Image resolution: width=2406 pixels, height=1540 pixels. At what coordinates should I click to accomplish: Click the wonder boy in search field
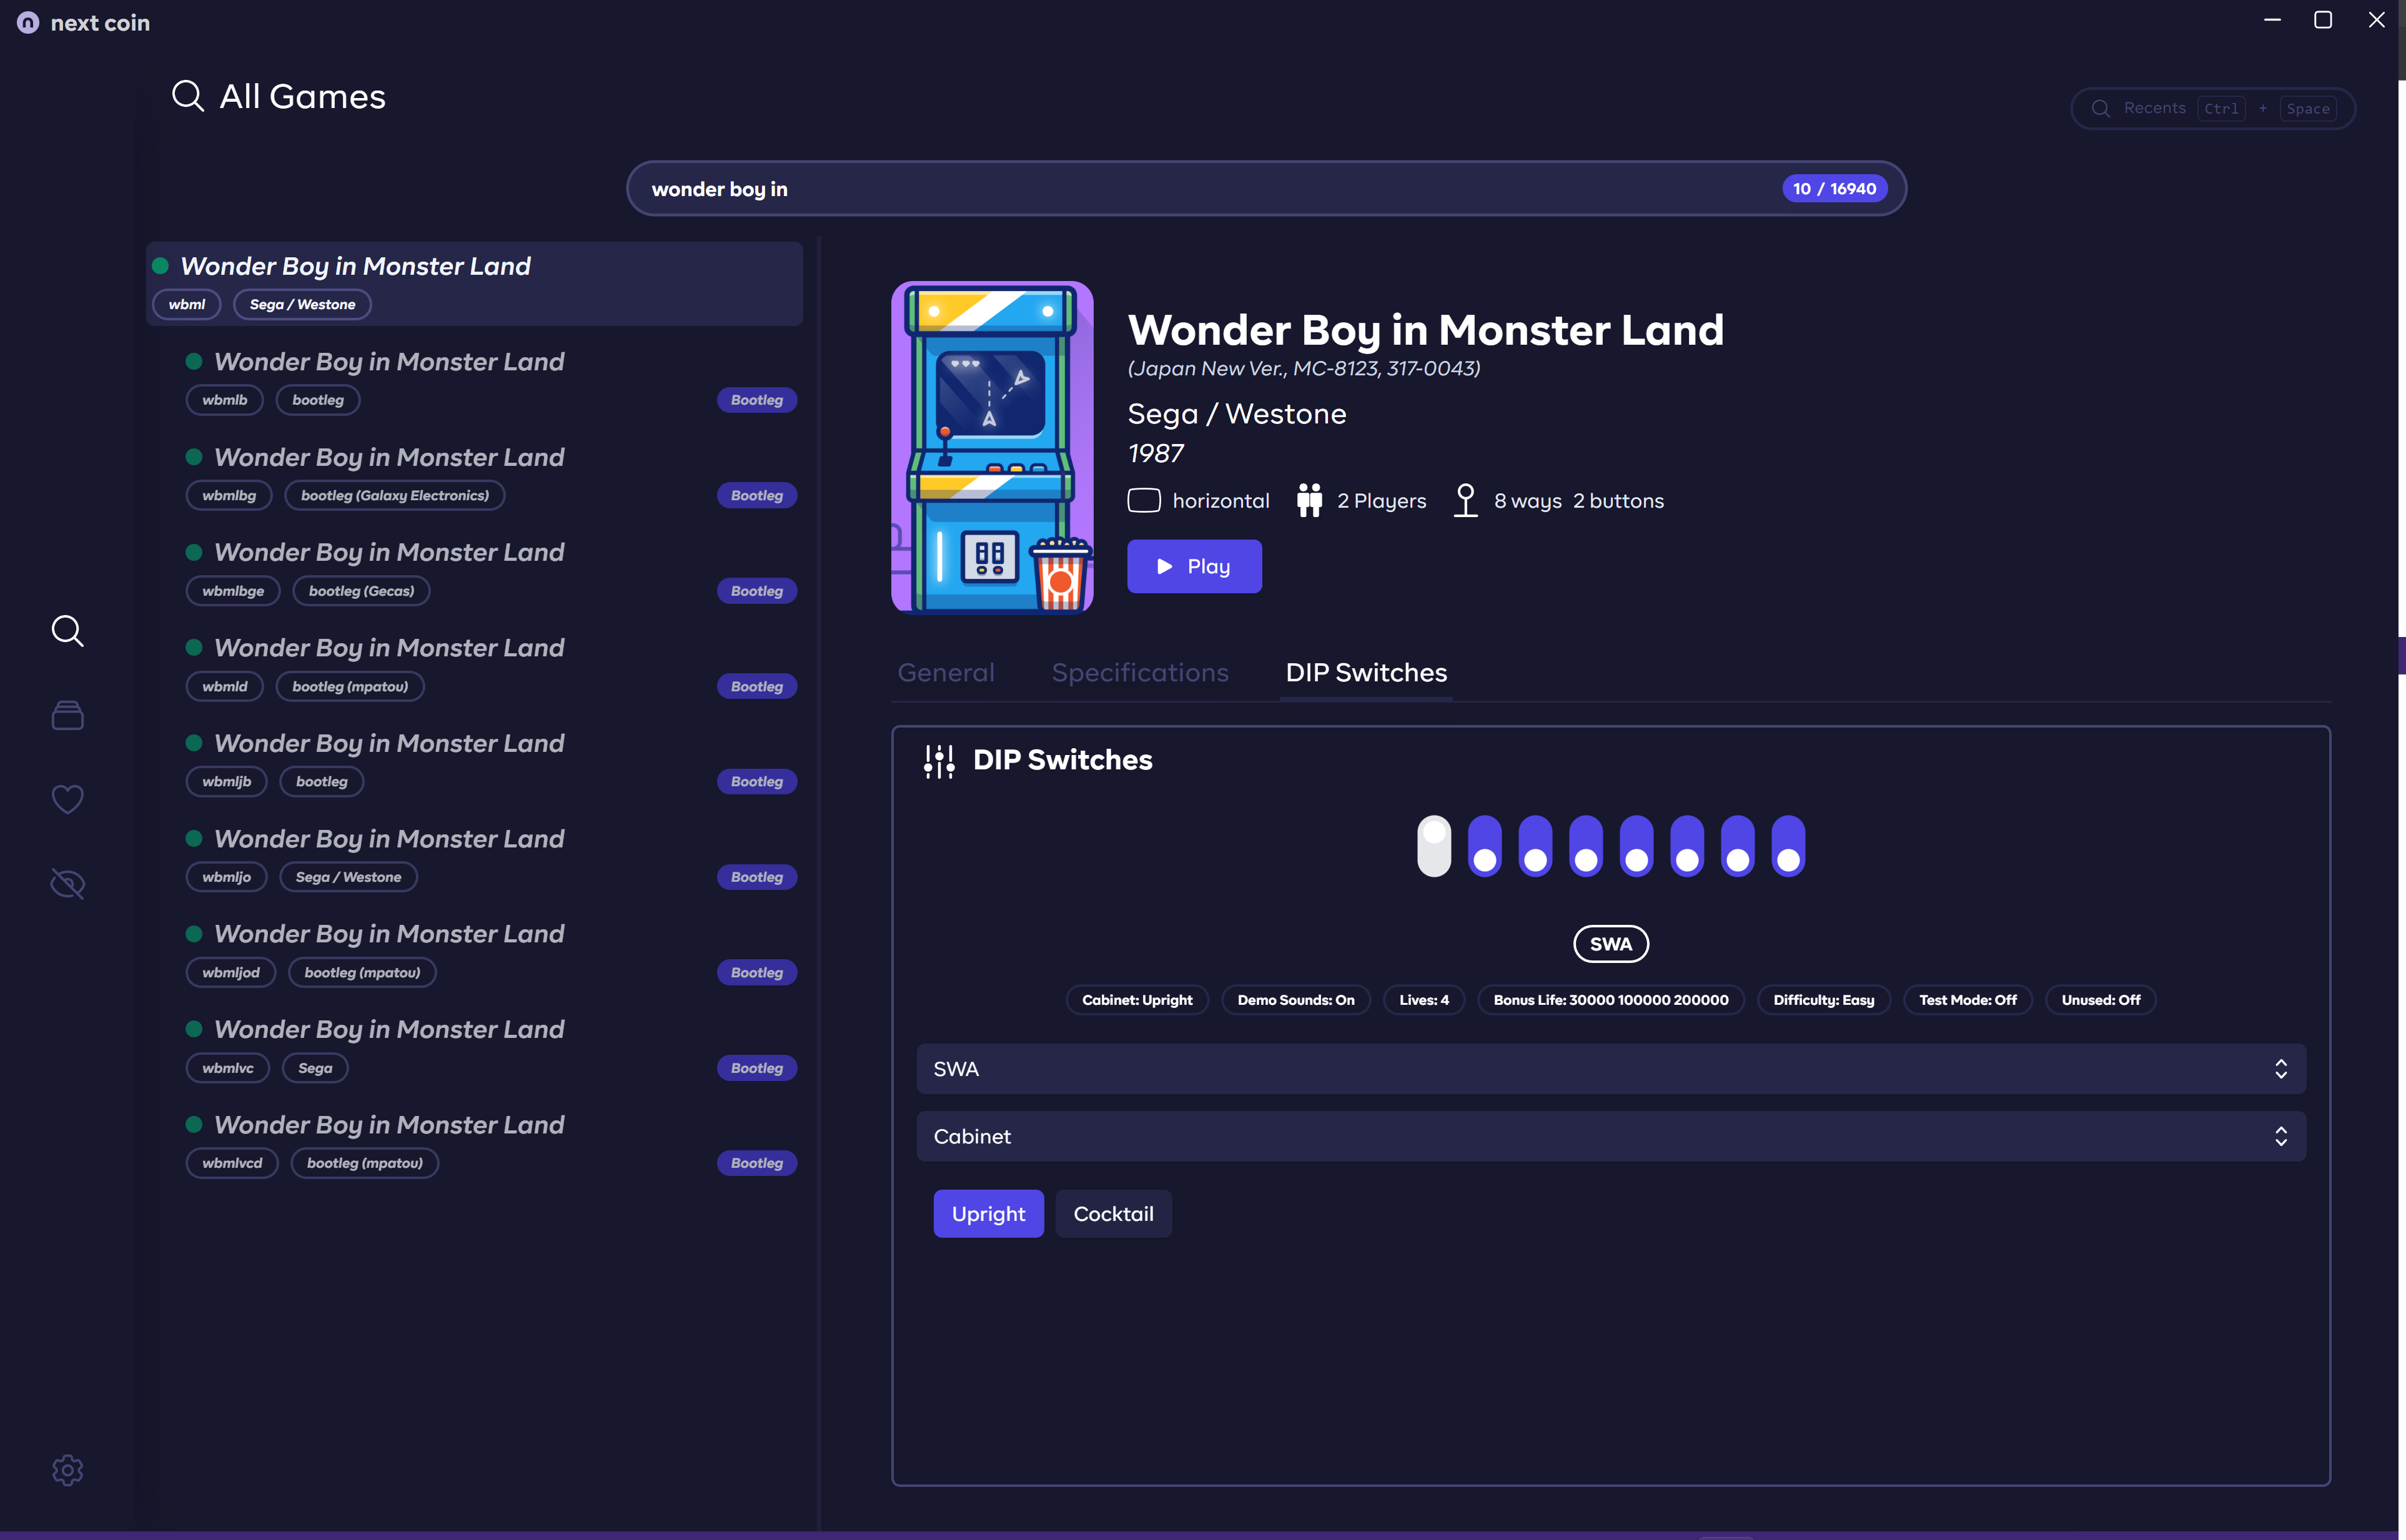pos(1200,189)
